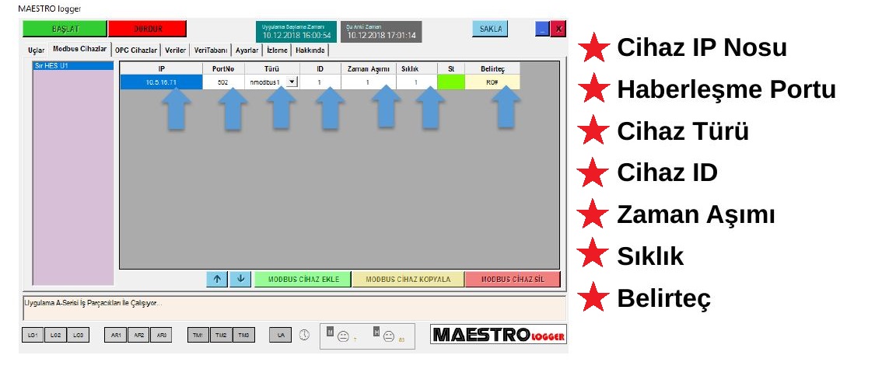Click the green St status cell
The height and width of the screenshot is (369, 882).
[x=451, y=82]
